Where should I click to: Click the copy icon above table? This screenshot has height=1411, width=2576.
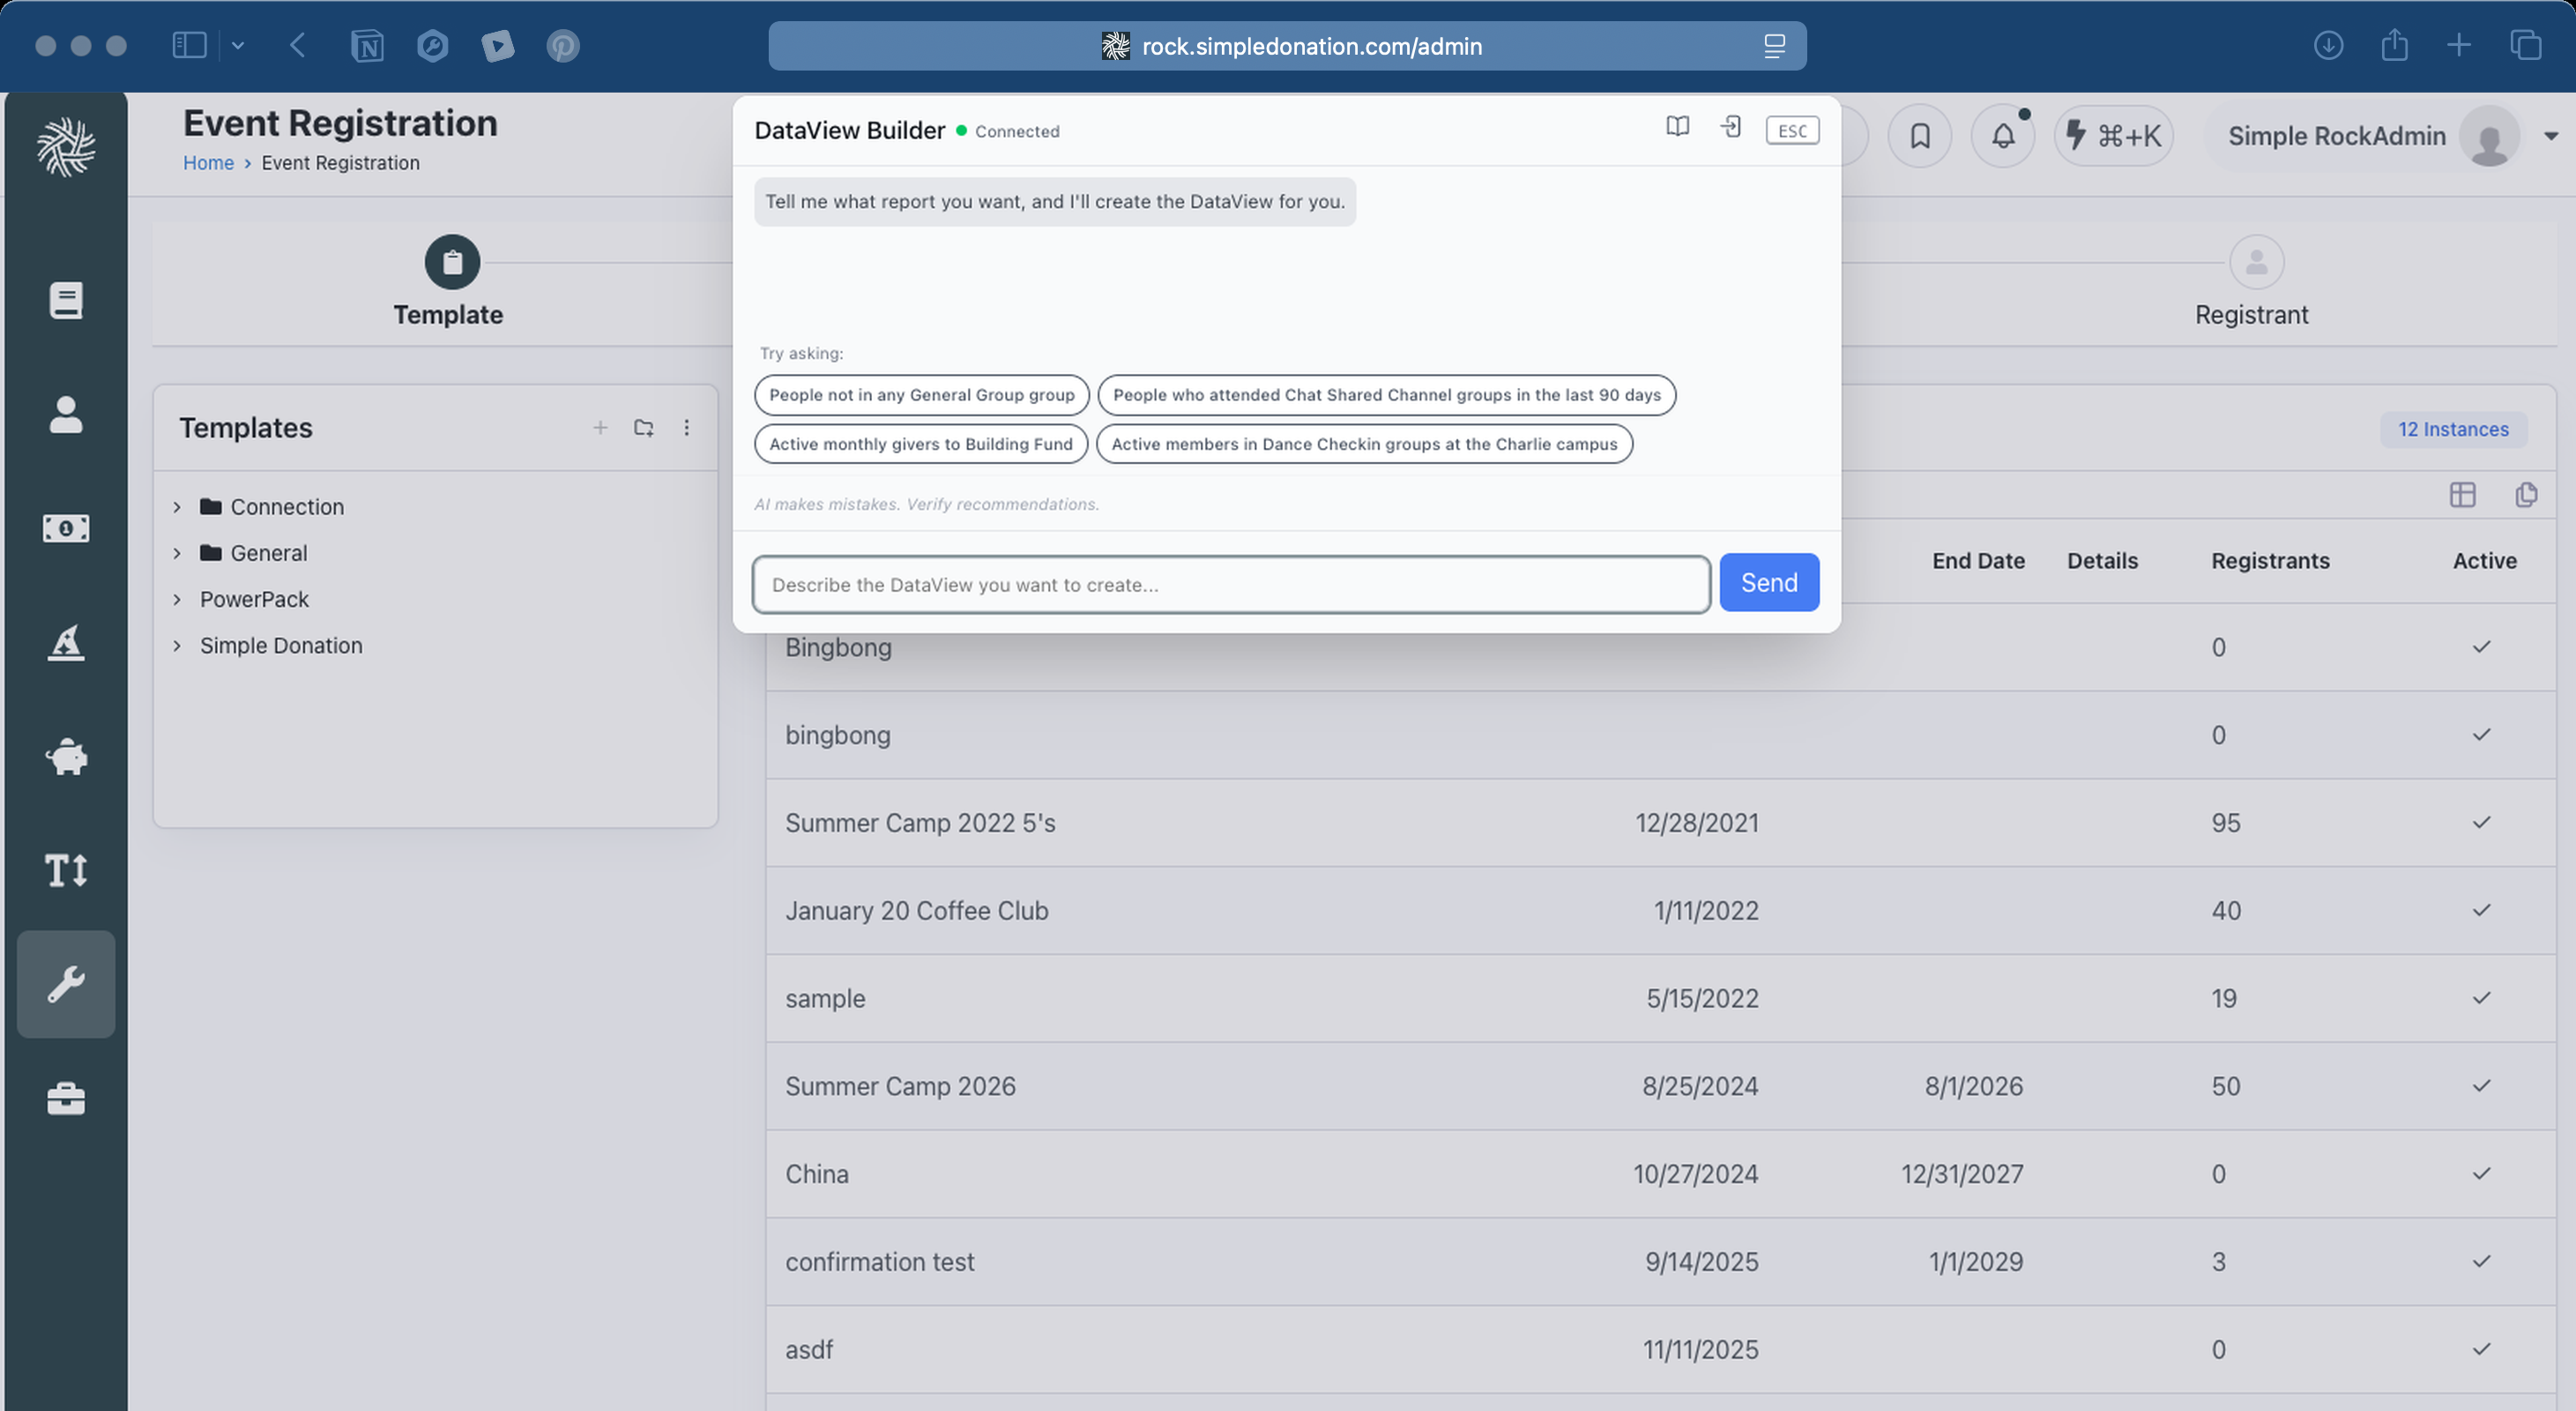point(2526,495)
